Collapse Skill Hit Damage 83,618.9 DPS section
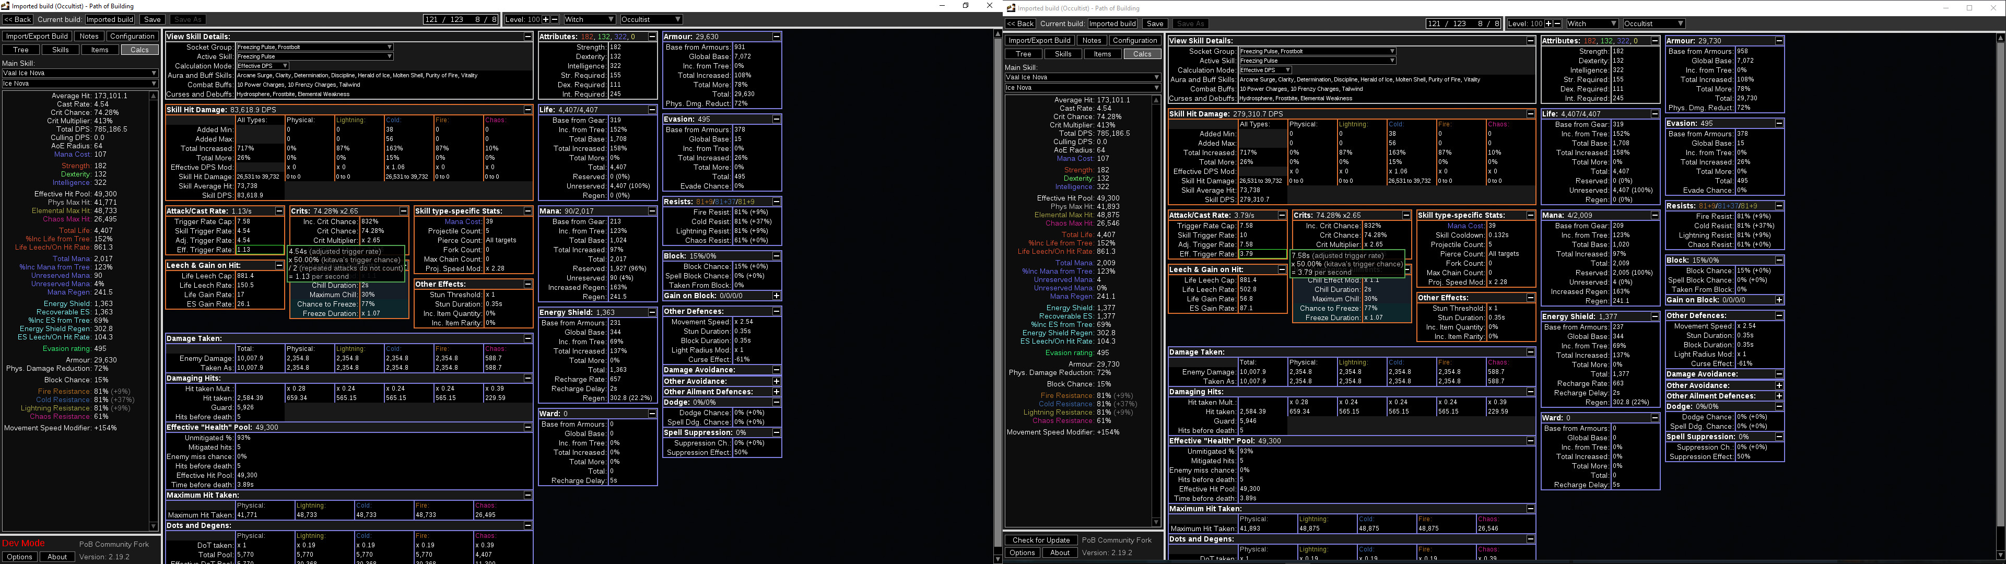 point(527,110)
